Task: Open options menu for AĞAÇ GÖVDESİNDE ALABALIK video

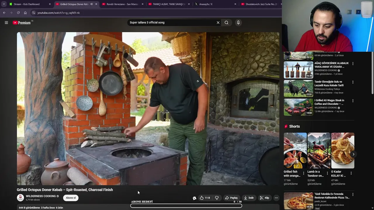Action: 353,64
